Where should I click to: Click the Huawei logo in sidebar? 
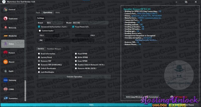tap(6, 52)
